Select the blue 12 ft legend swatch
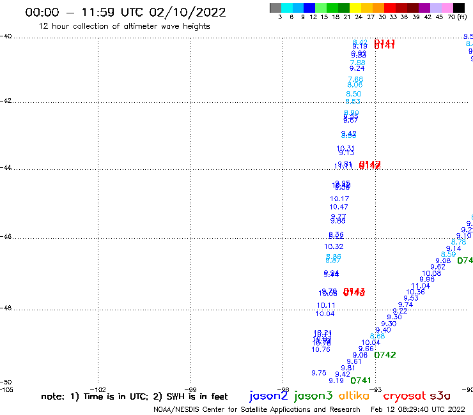473x415 pixels. tap(309, 8)
